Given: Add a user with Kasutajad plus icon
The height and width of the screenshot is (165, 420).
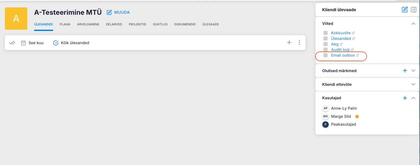Looking at the screenshot, I should click(405, 98).
